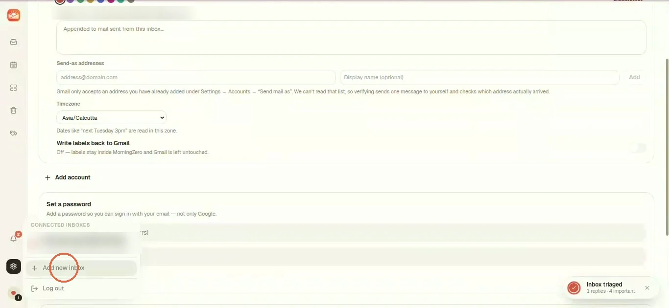Screen dimensions: 669x308
Task: Dismiss the Inbox triaged toast
Action: click(x=647, y=288)
